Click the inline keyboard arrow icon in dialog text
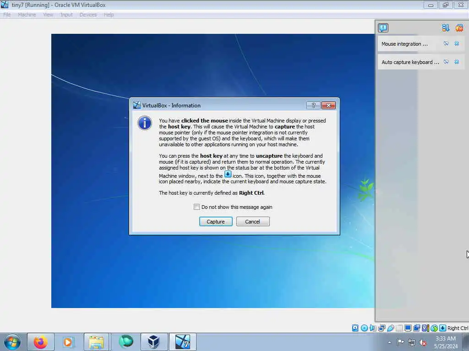The height and width of the screenshot is (351, 469). click(228, 174)
